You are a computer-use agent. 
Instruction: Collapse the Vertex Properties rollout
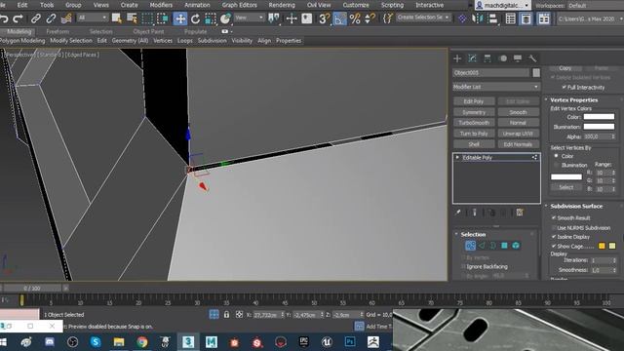pyautogui.click(x=546, y=99)
